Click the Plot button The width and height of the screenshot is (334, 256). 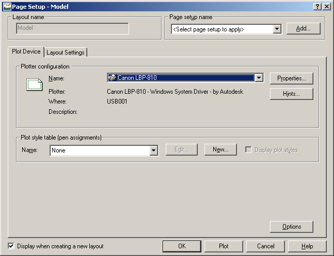pyautogui.click(x=224, y=246)
